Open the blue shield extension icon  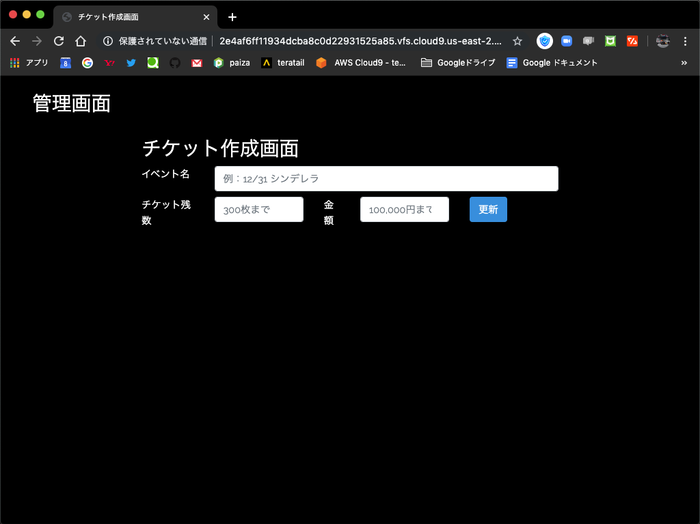pyautogui.click(x=545, y=41)
